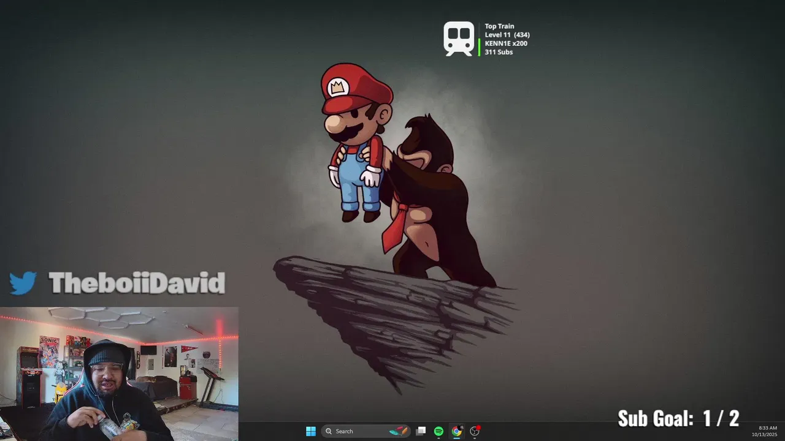Open Task View from the taskbar
This screenshot has height=441, width=785.
(x=421, y=431)
